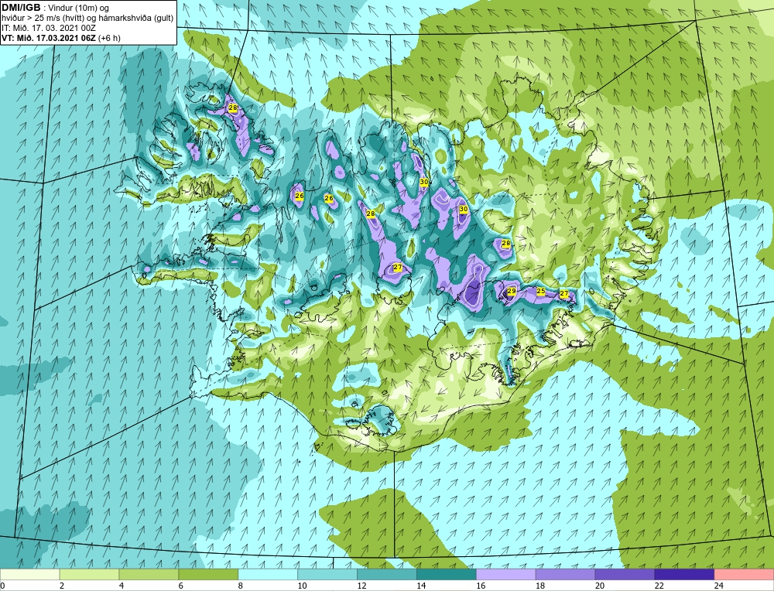Screen dimensions: 774x591
Task: Select the 'IT: Mið. 17. 03. 2021 00Z' line
Action: (48, 28)
